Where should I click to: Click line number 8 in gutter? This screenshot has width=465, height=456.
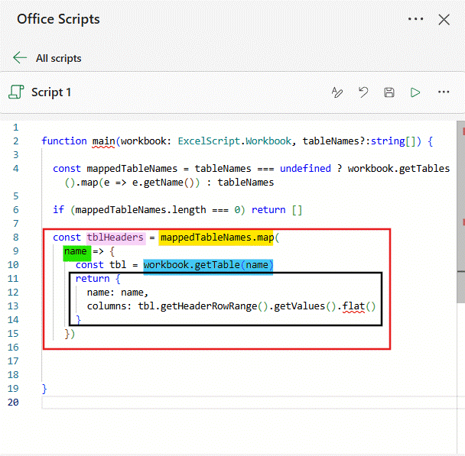[x=16, y=238]
